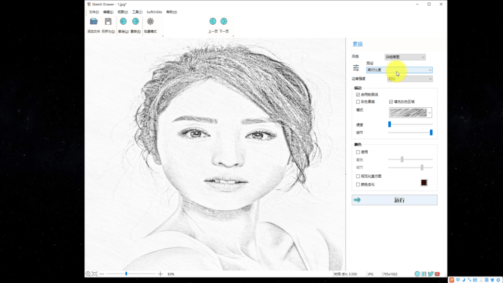
Task: Click the color section 细节 slider handle
Action: (422, 167)
